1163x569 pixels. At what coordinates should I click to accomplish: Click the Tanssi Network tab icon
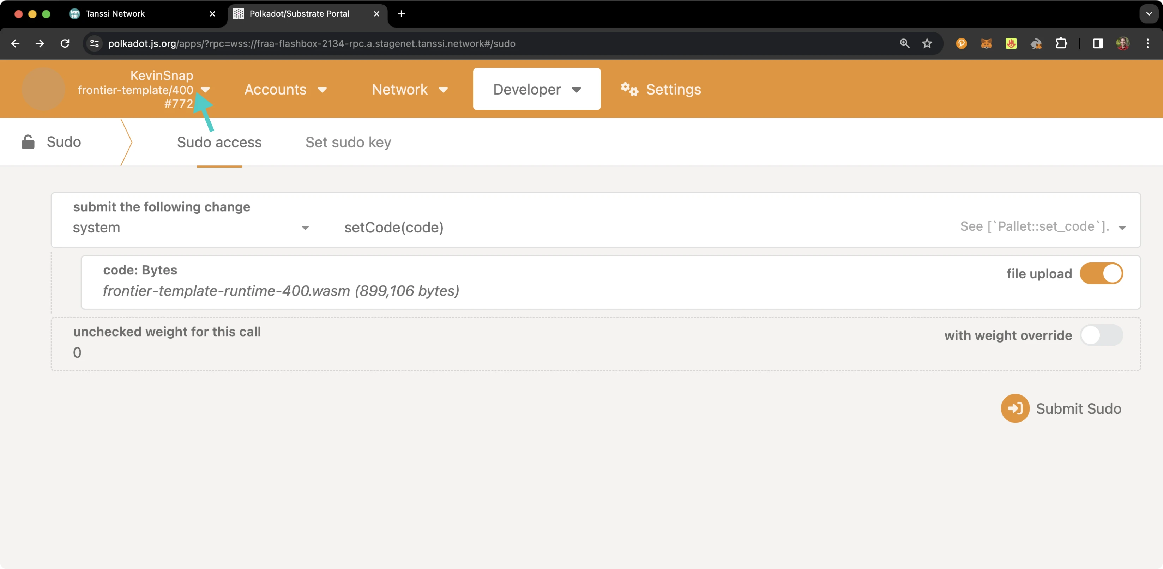click(x=75, y=13)
